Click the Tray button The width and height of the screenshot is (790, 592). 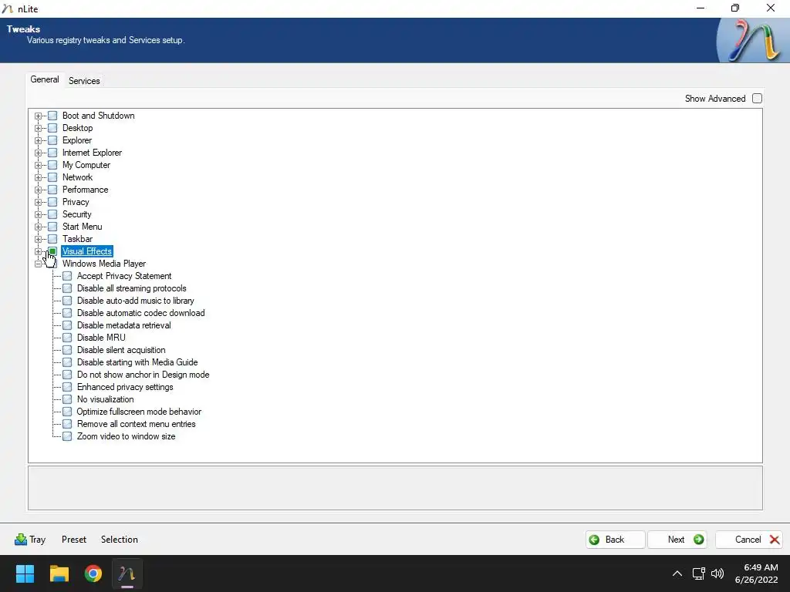[30, 540]
